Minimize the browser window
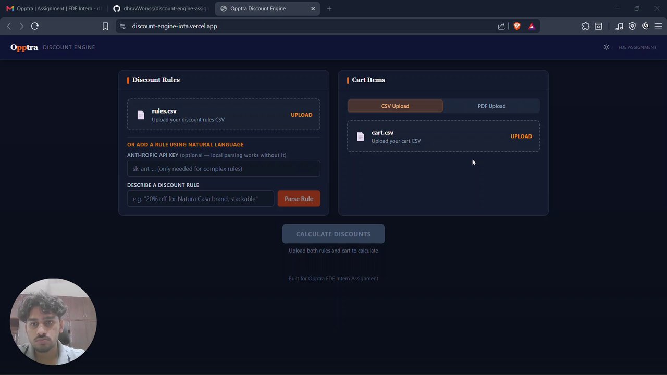 pyautogui.click(x=617, y=8)
